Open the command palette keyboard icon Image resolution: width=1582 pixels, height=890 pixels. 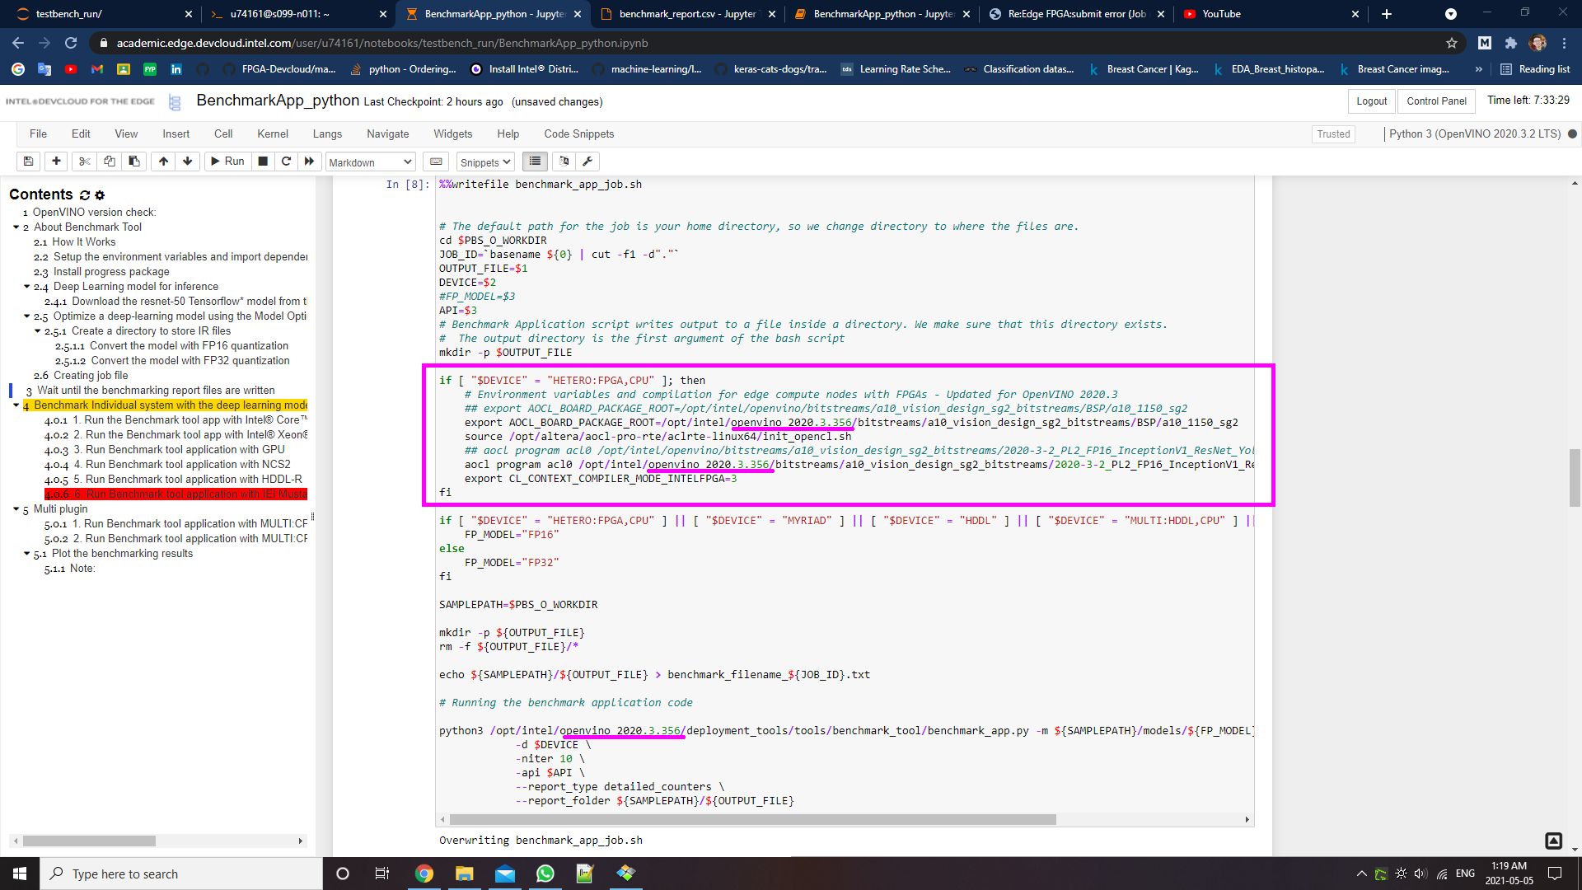pyautogui.click(x=436, y=162)
